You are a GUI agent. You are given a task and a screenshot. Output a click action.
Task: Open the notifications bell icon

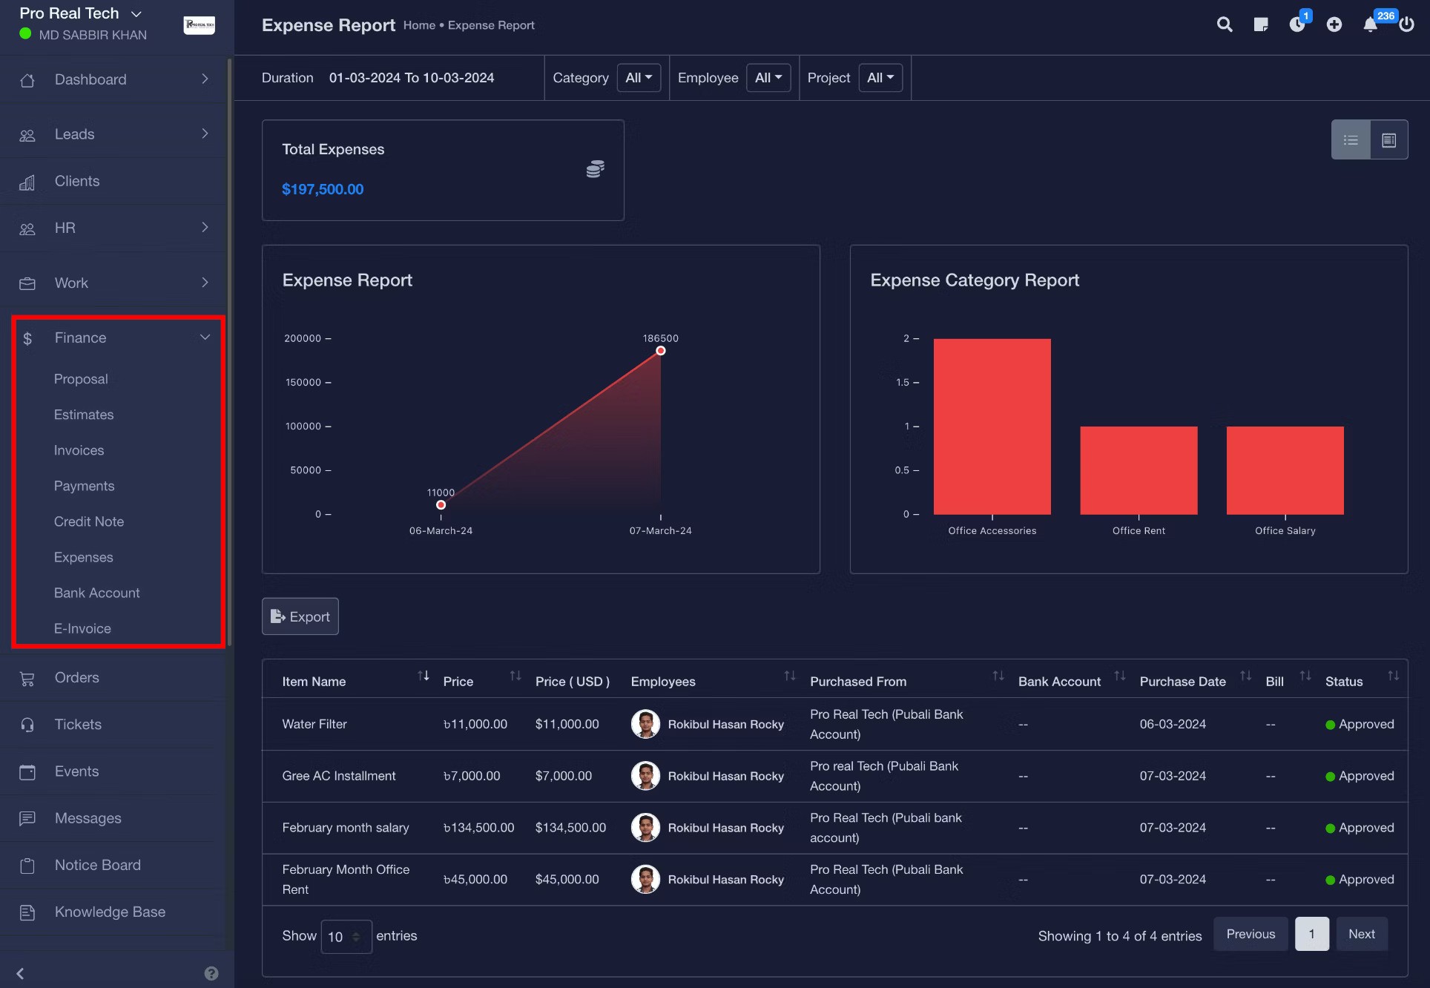pos(1370,24)
